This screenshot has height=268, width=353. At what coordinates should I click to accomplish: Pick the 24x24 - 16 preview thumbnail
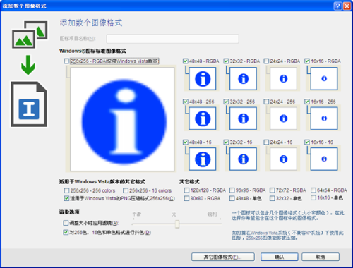(x=283, y=159)
